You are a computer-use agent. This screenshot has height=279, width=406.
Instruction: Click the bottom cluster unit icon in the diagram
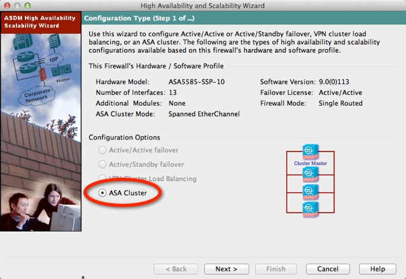click(310, 210)
